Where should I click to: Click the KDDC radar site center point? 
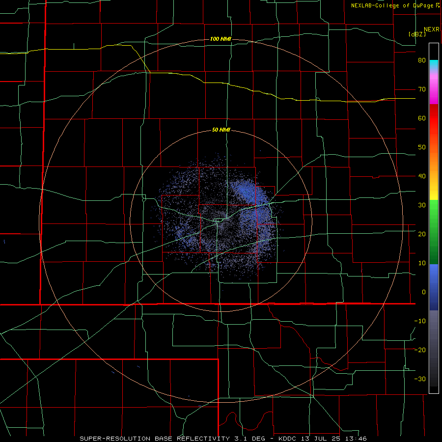click(x=221, y=221)
